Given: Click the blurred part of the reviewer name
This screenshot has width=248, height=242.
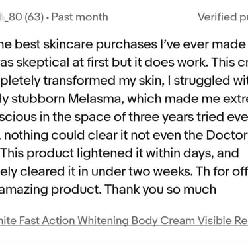Looking at the screenshot, I should click(x=2, y=17).
